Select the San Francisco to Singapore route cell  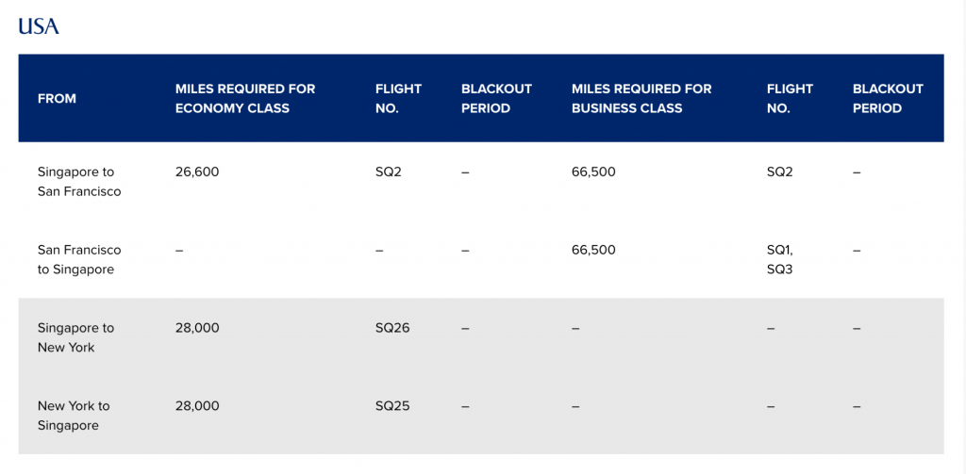coord(79,259)
